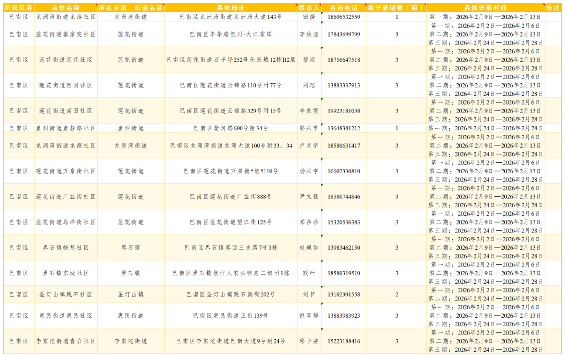The height and width of the screenshot is (357, 565).
Task: Select address 巴南区箭河路600号附34号
Action: pos(231,128)
